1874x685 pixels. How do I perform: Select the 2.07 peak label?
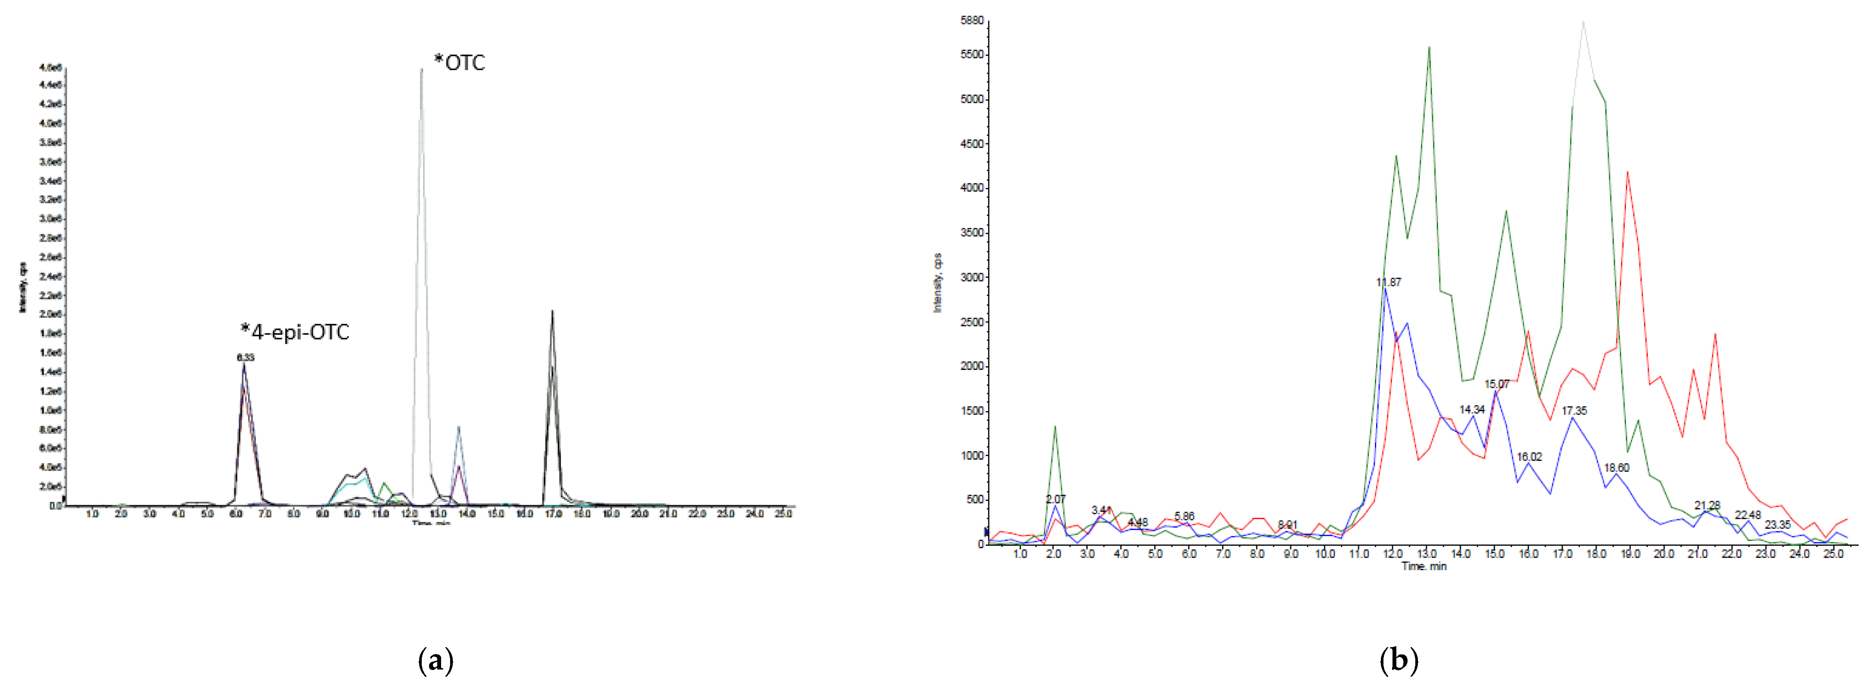[1055, 499]
